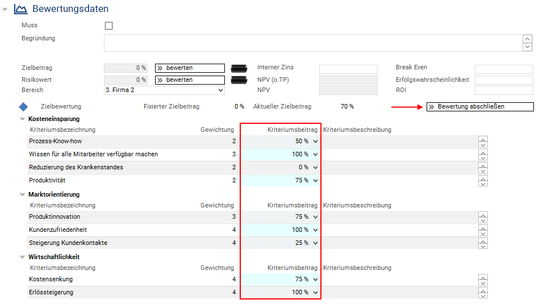Click the Bewertungsdaten chart icon

coord(20,9)
